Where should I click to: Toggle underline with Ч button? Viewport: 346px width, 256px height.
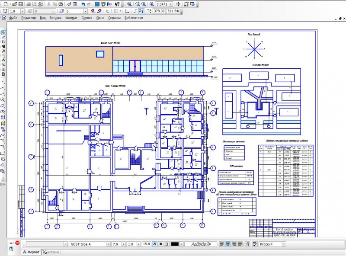tap(167, 244)
